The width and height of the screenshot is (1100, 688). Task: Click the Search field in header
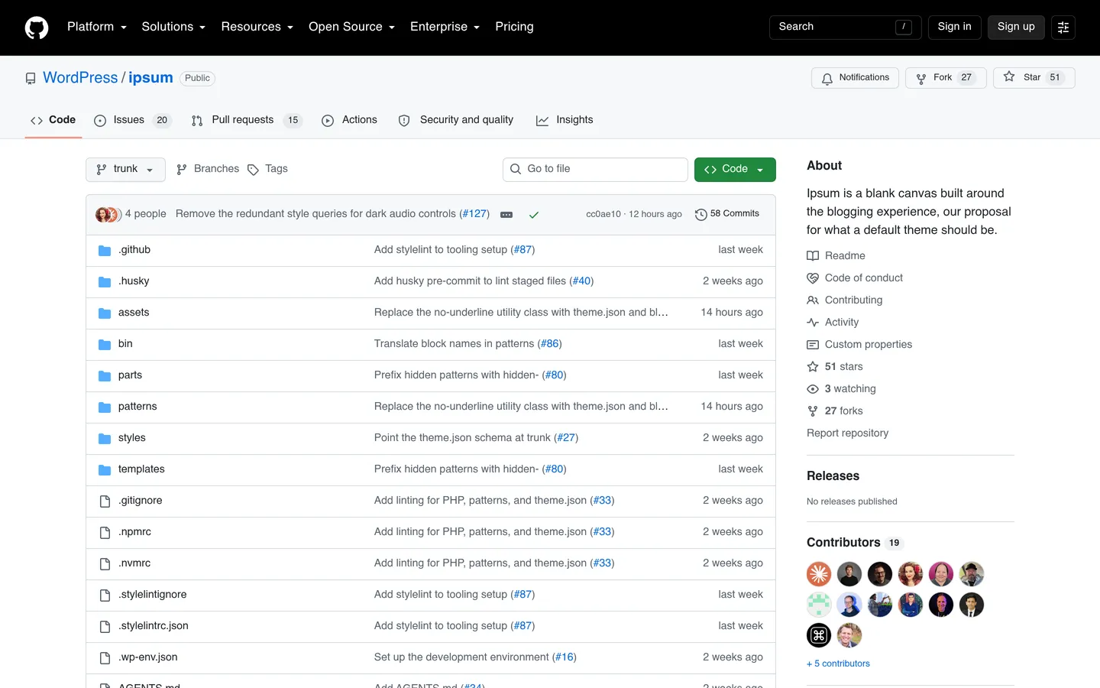[845, 28]
